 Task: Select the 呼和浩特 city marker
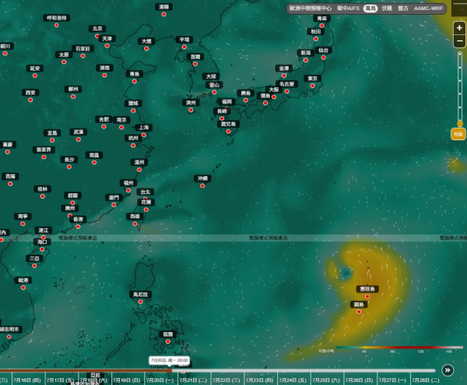pyautogui.click(x=57, y=26)
